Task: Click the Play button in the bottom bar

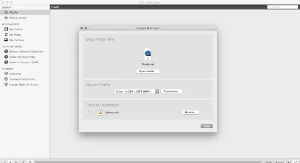Action: tap(10, 162)
